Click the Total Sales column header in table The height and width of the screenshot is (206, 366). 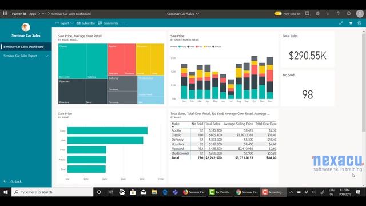pos(212,124)
